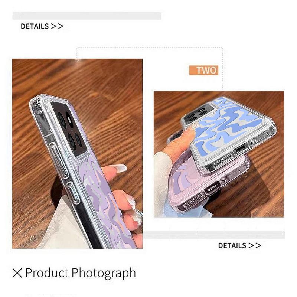Click the charging port of the purple case
This screenshot has height=297, width=297.
[212, 187]
